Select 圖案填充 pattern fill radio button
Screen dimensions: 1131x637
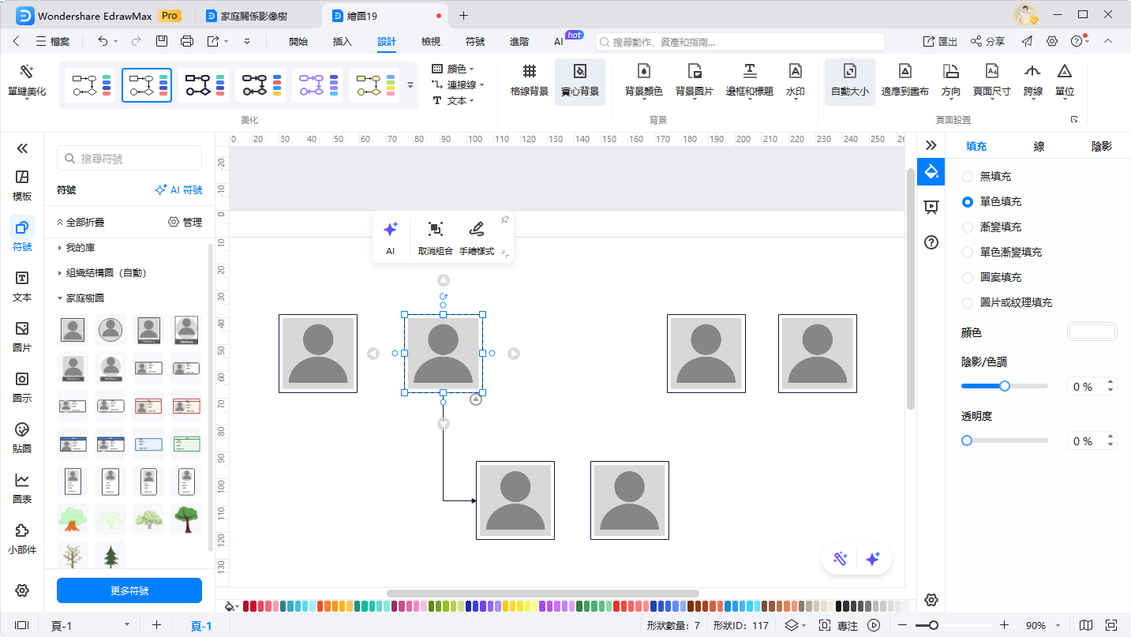[967, 278]
